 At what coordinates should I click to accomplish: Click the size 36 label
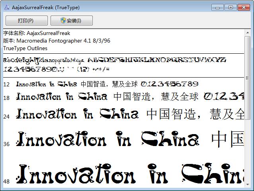coord(6,144)
